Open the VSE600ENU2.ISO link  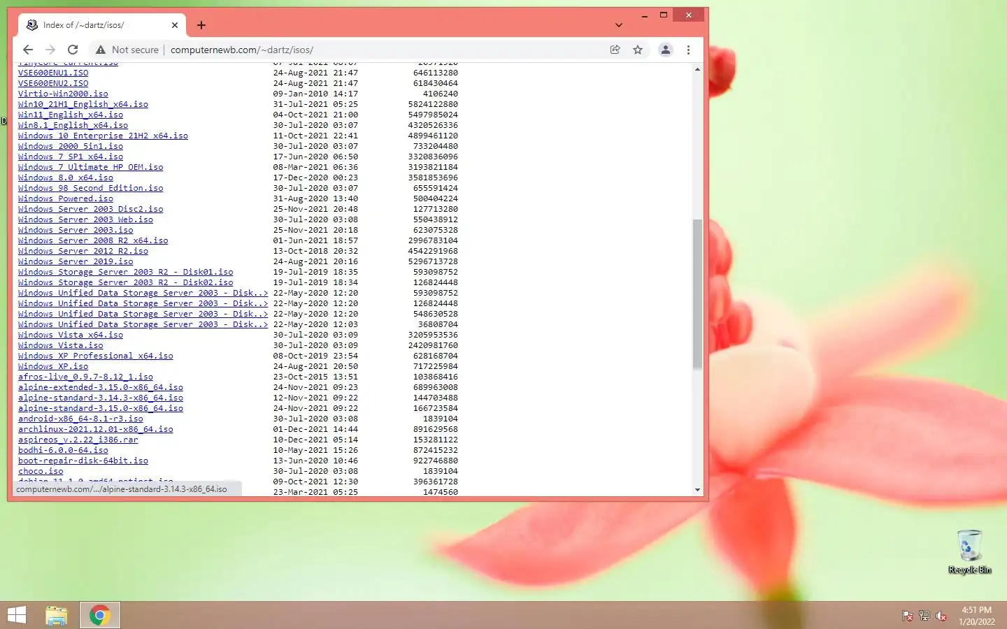53,83
